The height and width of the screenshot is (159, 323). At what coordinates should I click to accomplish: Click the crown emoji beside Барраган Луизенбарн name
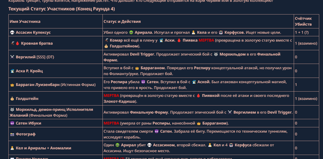12,85
